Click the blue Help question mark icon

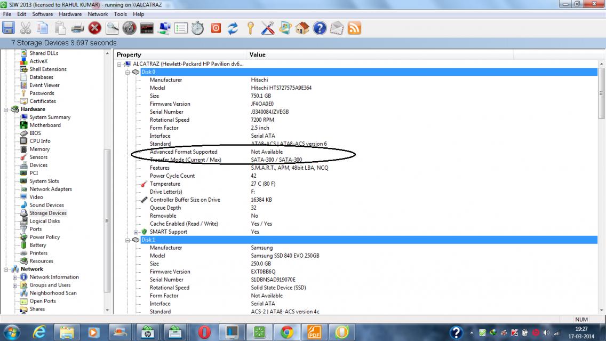[320, 28]
